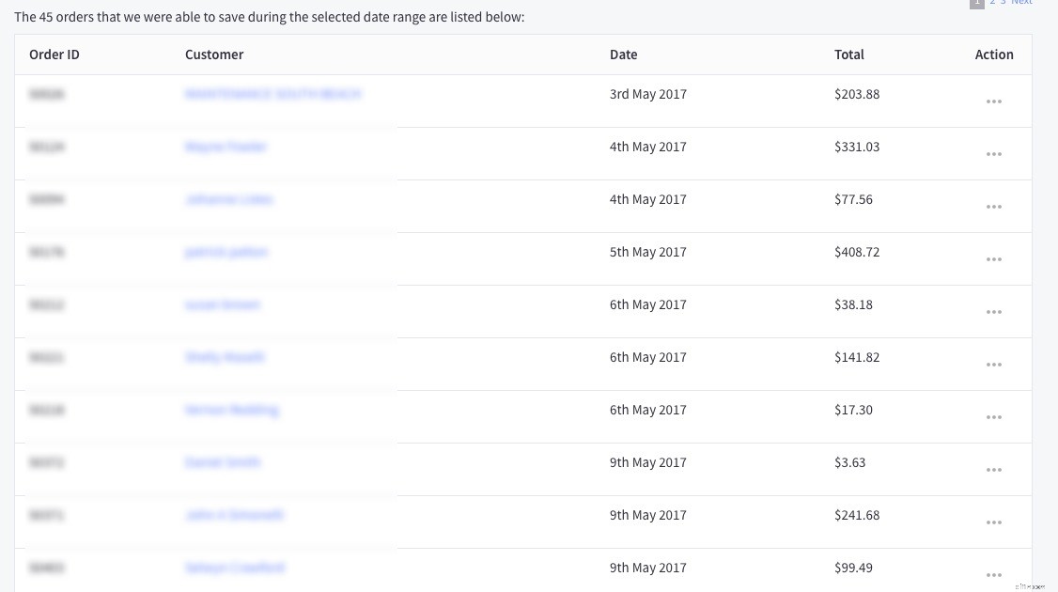Click the actions icon beside the $141.82 total
Viewport: 1058px width, 592px height.
pyautogui.click(x=994, y=365)
